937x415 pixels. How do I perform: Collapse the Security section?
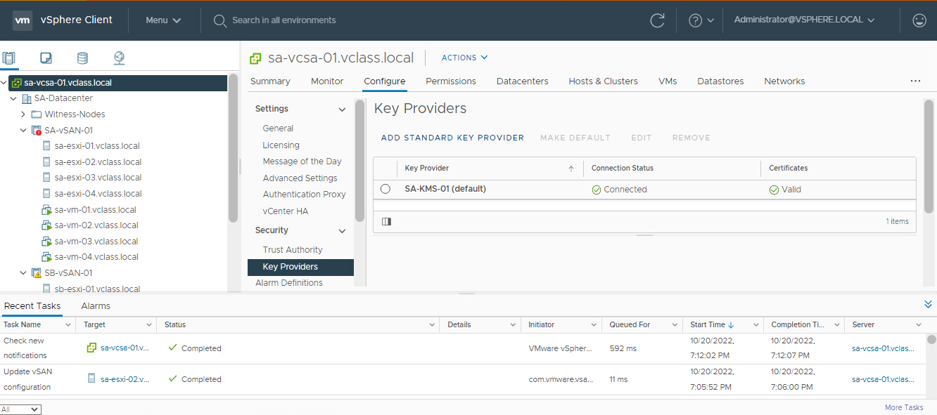click(343, 231)
